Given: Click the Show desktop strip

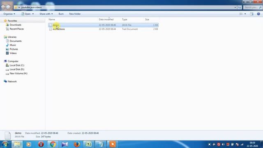Looking at the screenshot, I should [x=262, y=144].
